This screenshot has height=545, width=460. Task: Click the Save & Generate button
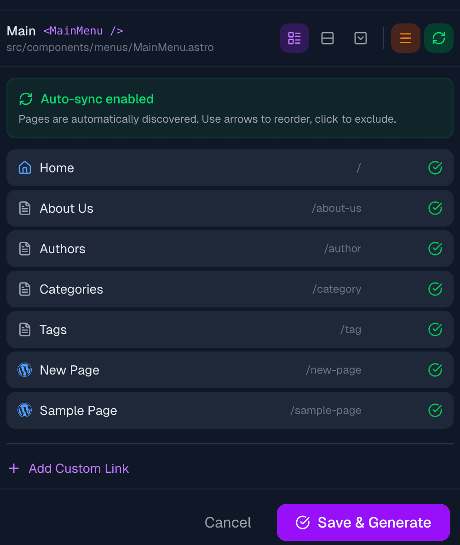click(363, 522)
